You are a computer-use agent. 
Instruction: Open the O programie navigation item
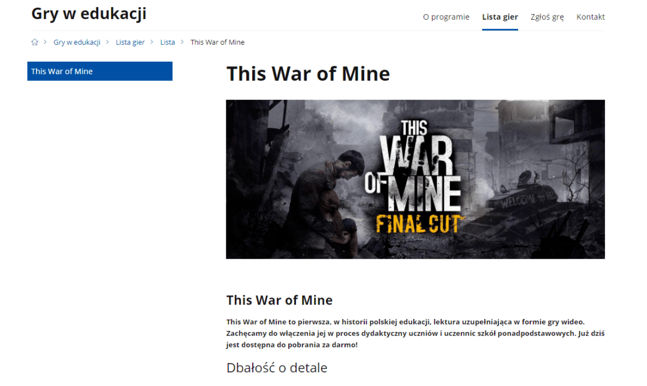tap(446, 17)
